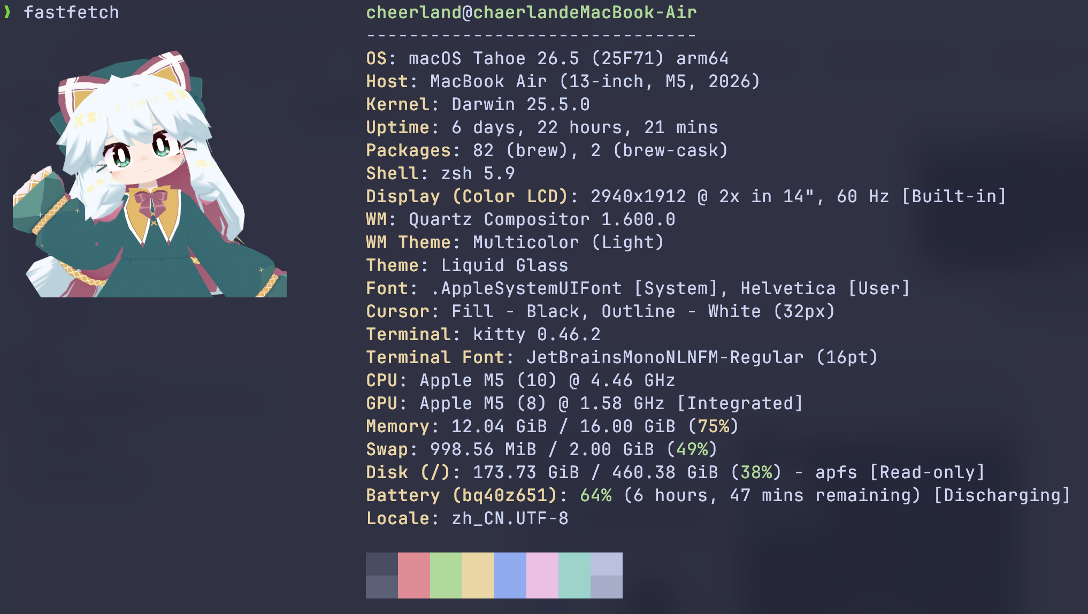Click the 'Terminal Font: JetBrainsMonoNLNFM-Regular' line
This screenshot has height=614, width=1088.
(622, 357)
